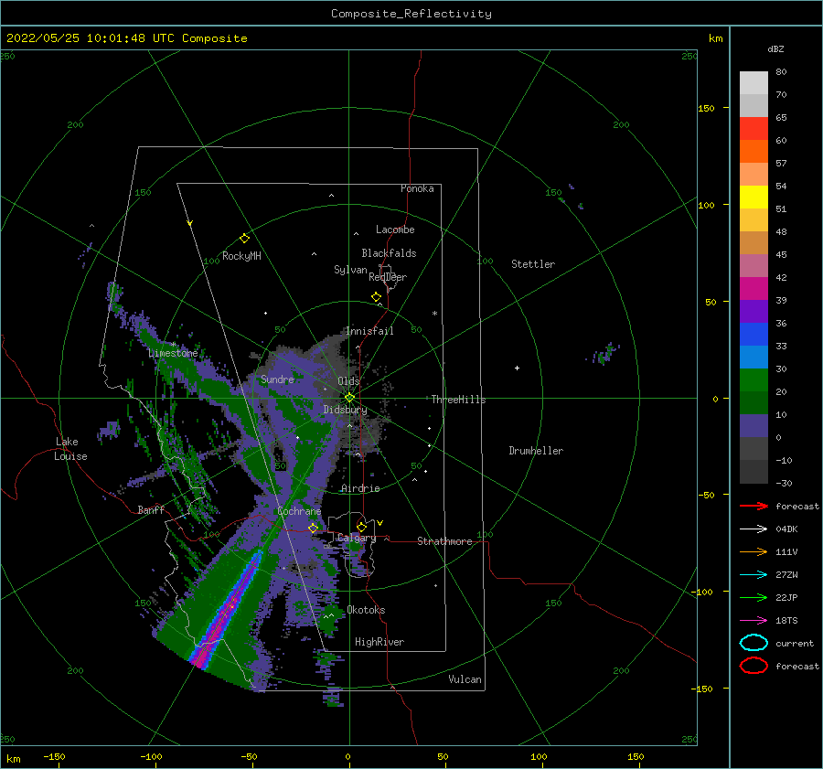
Task: Click the HighRiver label
Action: point(379,642)
